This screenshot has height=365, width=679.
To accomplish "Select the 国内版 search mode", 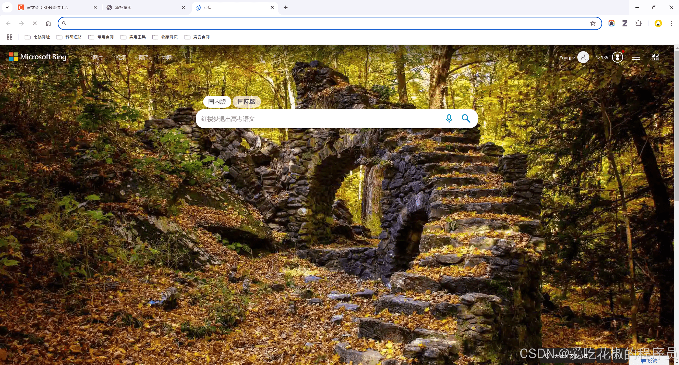I will point(217,102).
